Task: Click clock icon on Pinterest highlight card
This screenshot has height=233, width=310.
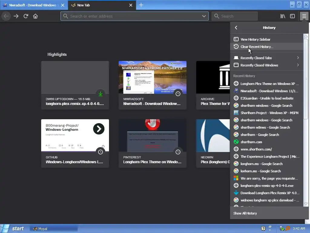Action: coord(178,152)
